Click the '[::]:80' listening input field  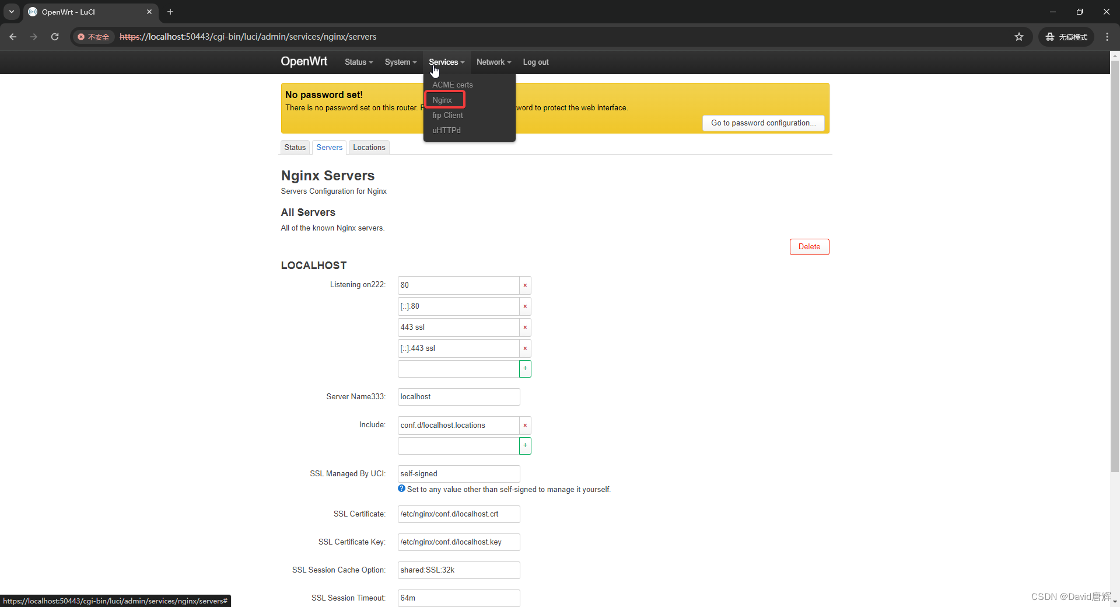459,306
